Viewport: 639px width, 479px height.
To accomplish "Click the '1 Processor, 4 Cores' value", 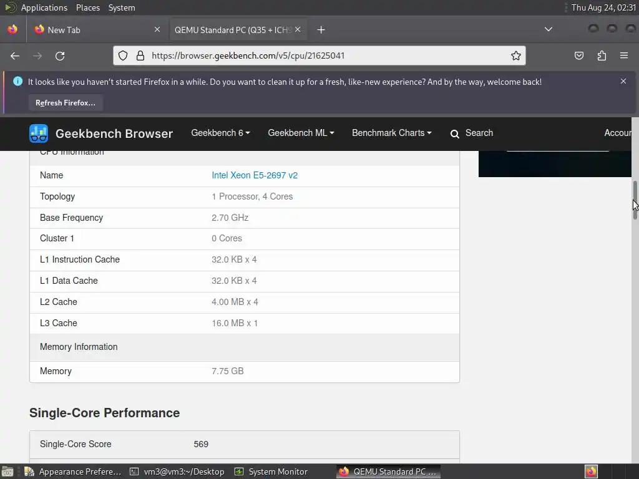I will click(x=252, y=196).
